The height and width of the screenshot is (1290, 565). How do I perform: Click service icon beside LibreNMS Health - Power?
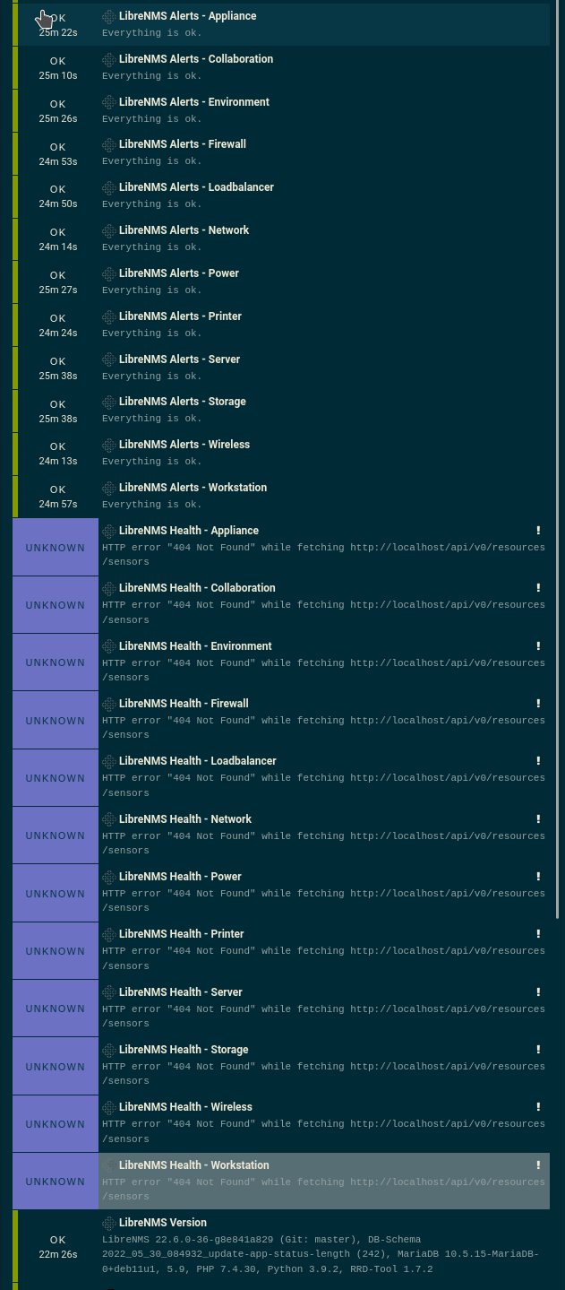[x=108, y=878]
